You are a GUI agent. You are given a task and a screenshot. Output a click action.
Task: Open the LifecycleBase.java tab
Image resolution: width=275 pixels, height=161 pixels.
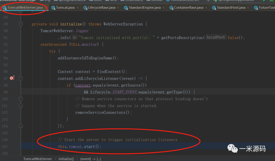coord(102,8)
